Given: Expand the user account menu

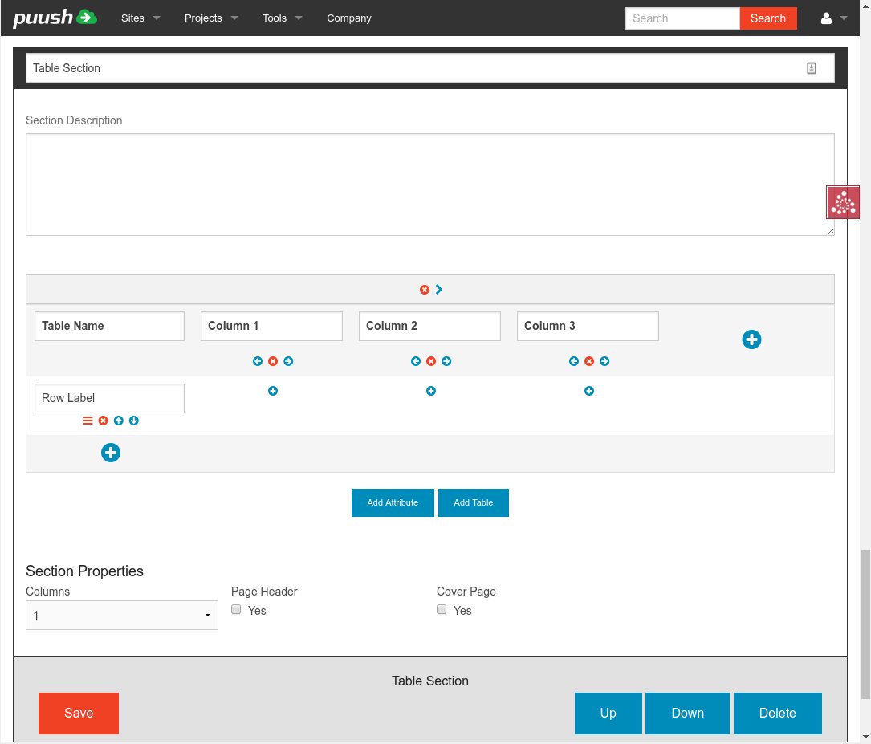Looking at the screenshot, I should tap(834, 18).
